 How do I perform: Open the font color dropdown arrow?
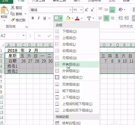(82, 18)
